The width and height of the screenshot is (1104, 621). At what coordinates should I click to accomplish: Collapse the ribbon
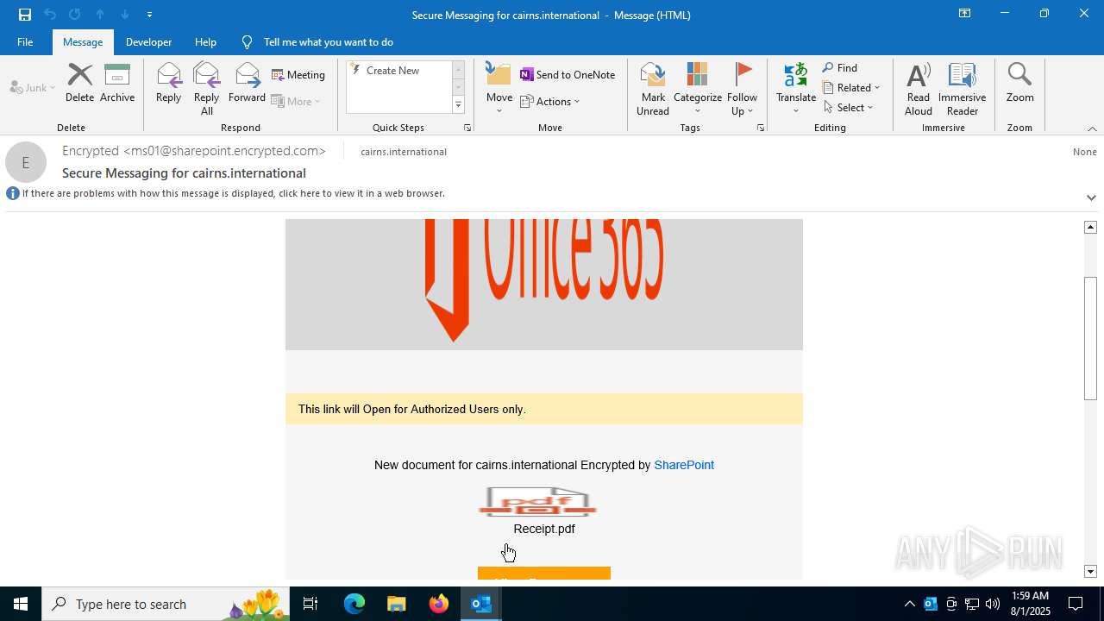pyautogui.click(x=1092, y=129)
